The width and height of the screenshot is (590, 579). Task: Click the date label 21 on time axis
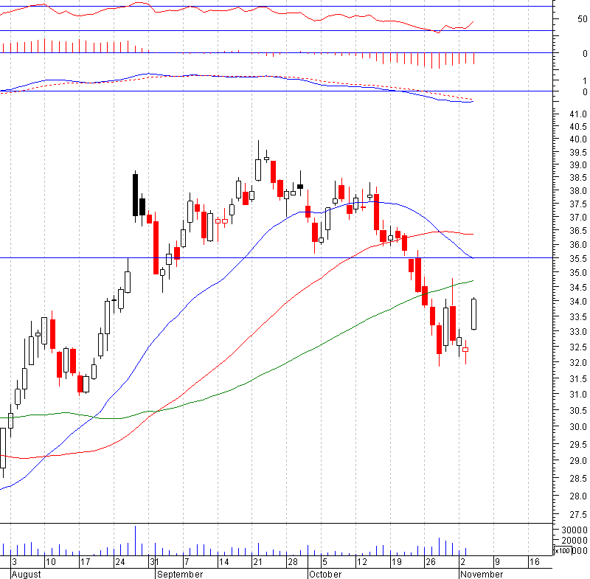point(257,562)
